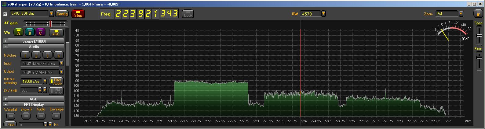Screen dimensions: 485x129
Task: Toggle the IF button
Action: click(478, 14)
